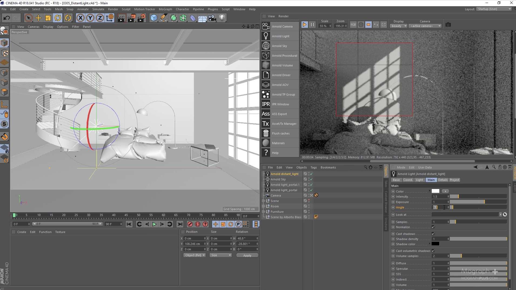Screen dimensions: 516x290
Task: Pause the IPR render
Action: [312, 25]
